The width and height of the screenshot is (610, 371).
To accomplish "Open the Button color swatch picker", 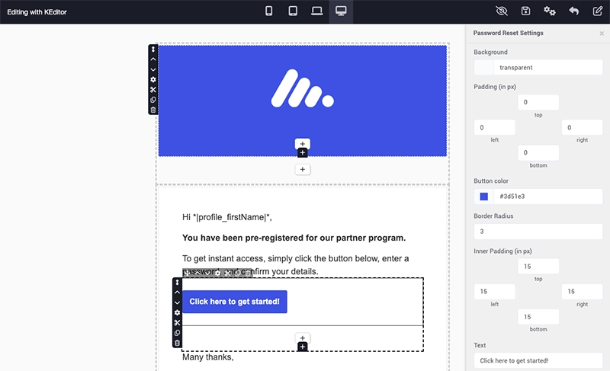I will pyautogui.click(x=483, y=197).
